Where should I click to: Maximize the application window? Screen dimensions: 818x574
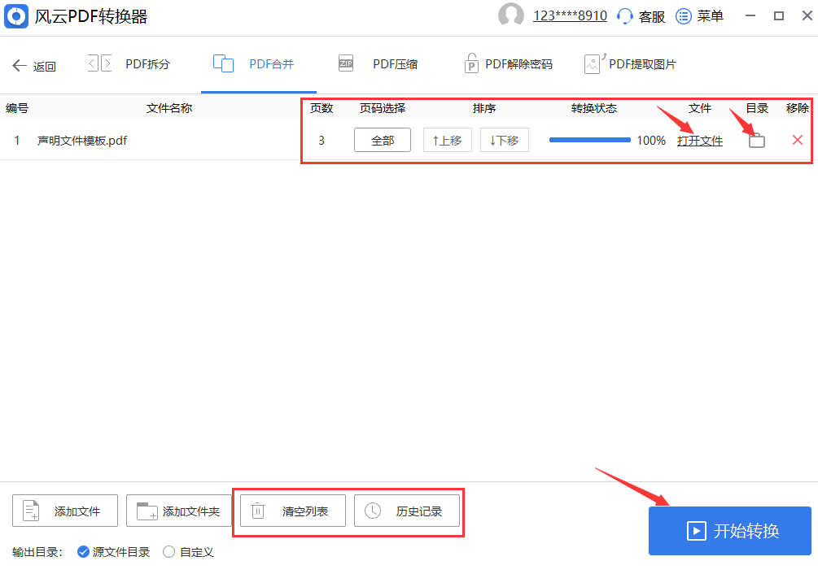[779, 16]
